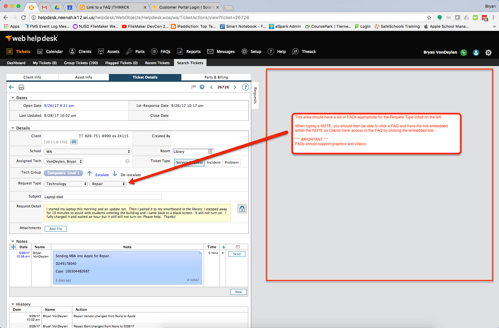This screenshot has width=499, height=328.
Task: Print the ticket using the printer icon
Action: click(21, 87)
